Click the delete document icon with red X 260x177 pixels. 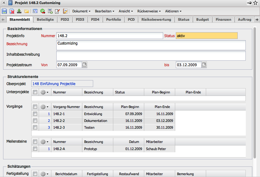(x=12, y=11)
